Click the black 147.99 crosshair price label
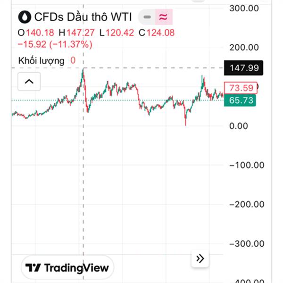 244,68
